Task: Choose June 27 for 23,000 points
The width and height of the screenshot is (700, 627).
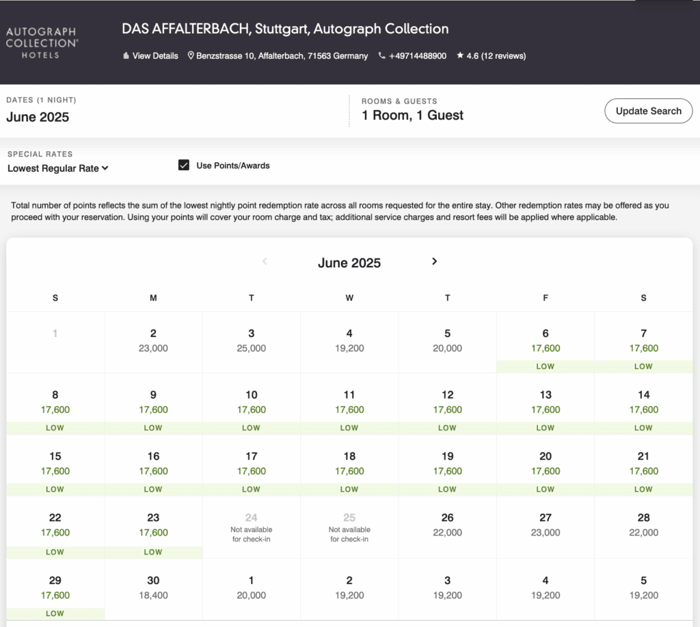Action: [545, 525]
